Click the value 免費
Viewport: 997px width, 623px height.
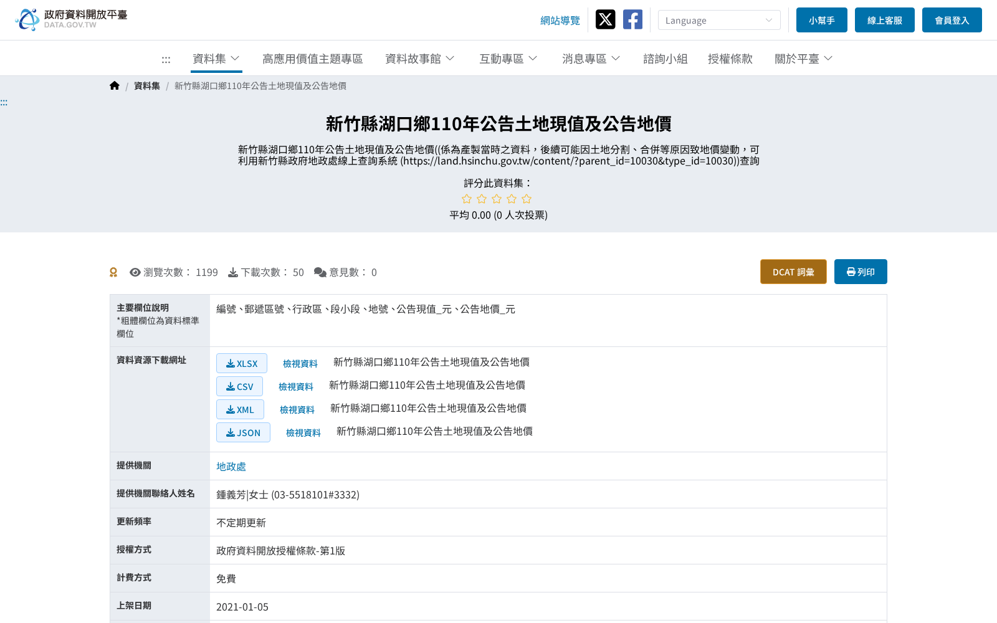pyautogui.click(x=226, y=579)
